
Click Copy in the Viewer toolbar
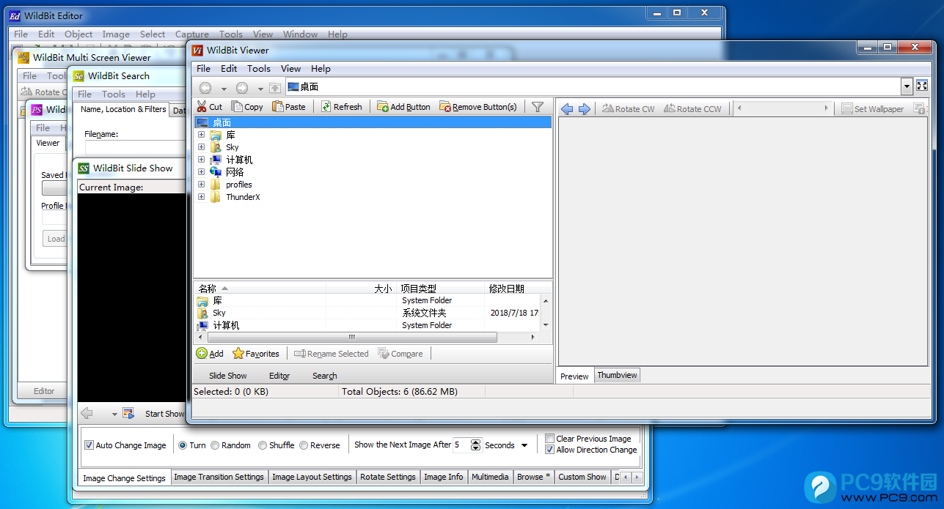(x=247, y=106)
